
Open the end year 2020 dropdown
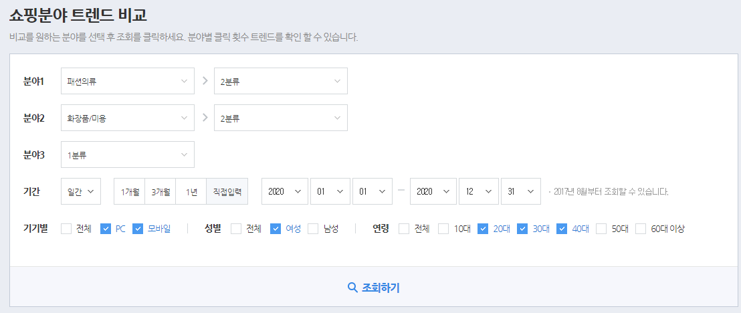(433, 191)
